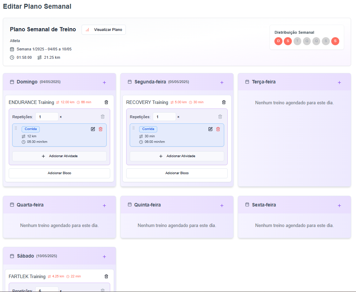
Task: Click the FARTLEK Training title
Action: pyautogui.click(x=27, y=276)
